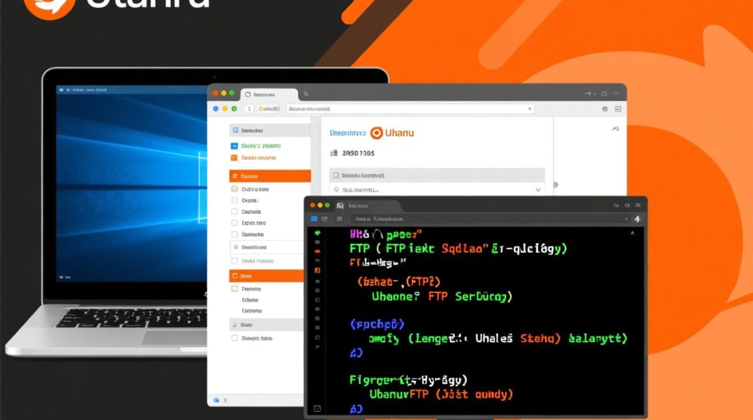753x420 pixels.
Task: Tick the first empty checkbox under orange sidebar header
Action: click(234, 189)
